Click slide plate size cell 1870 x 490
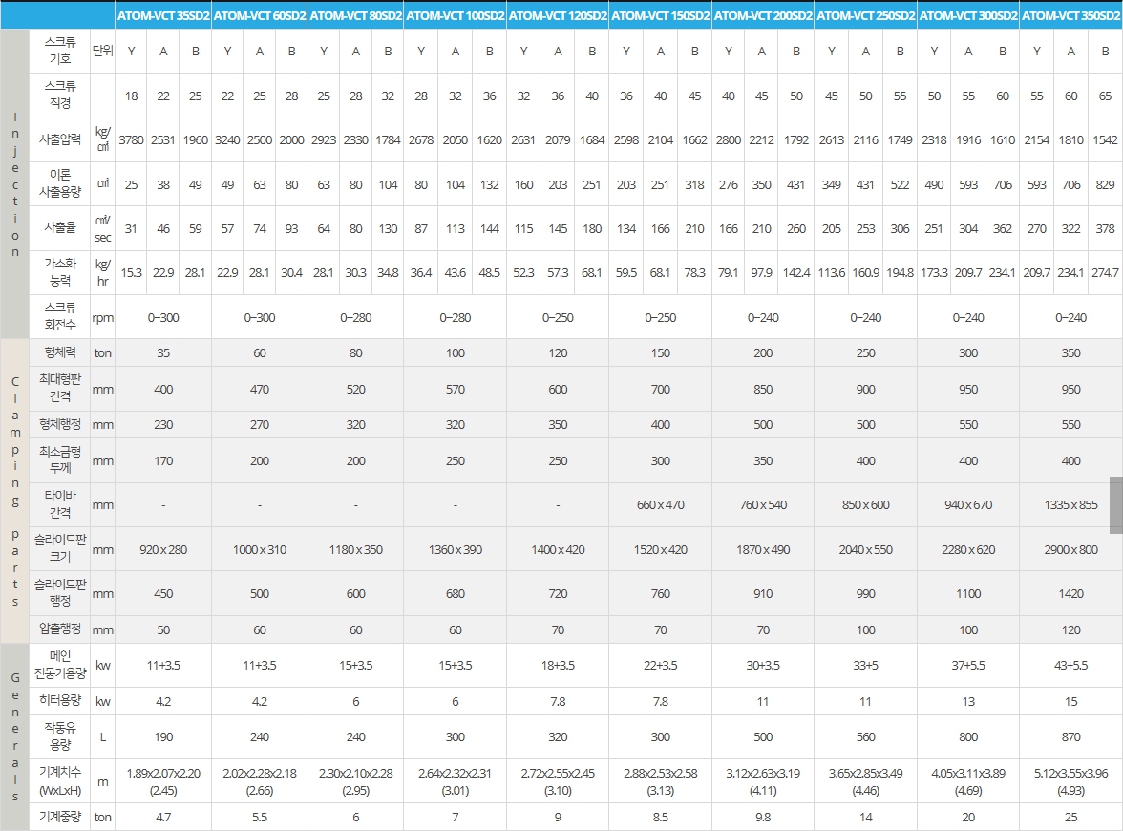The width and height of the screenshot is (1123, 831). point(763,549)
